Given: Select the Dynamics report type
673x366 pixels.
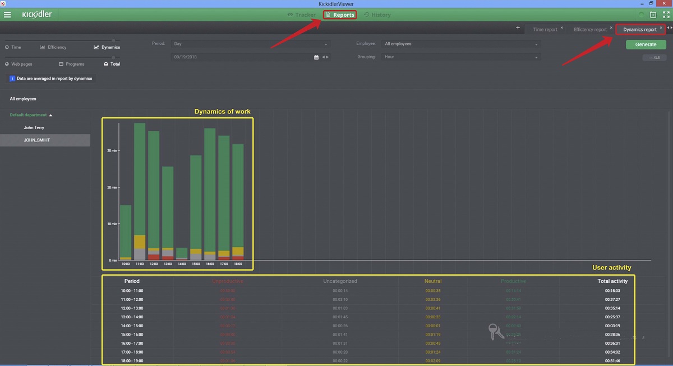Looking at the screenshot, I should [x=107, y=47].
